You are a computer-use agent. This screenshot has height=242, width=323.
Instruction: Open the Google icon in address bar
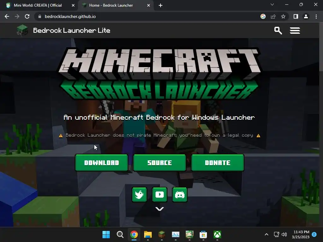263,16
